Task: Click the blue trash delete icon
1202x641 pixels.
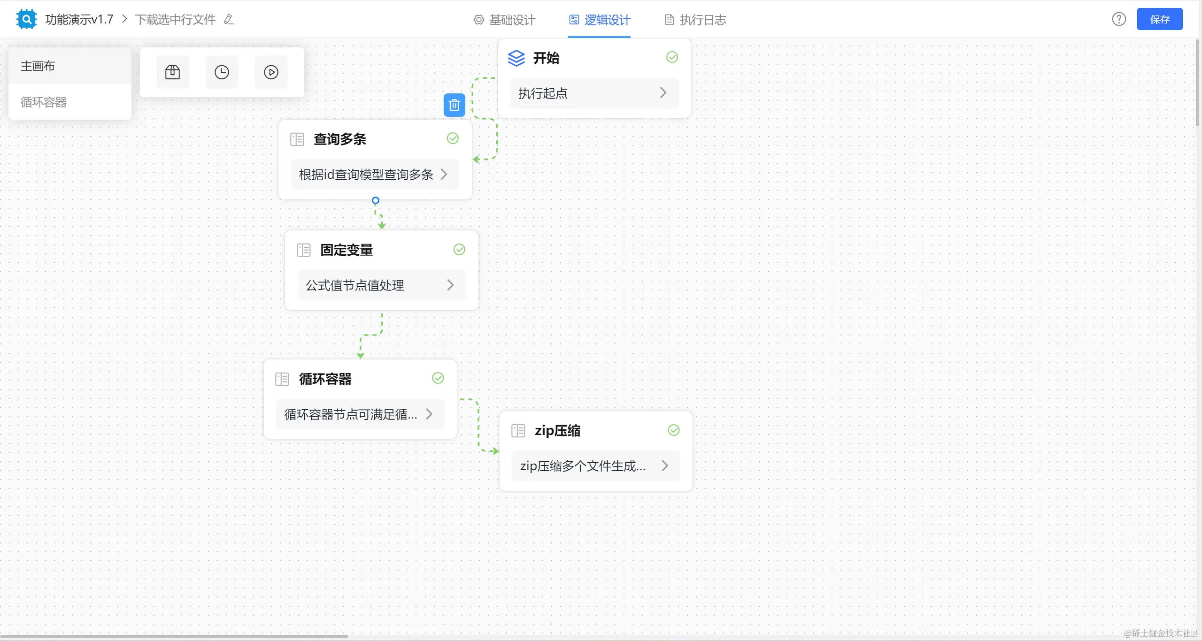Action: (454, 105)
